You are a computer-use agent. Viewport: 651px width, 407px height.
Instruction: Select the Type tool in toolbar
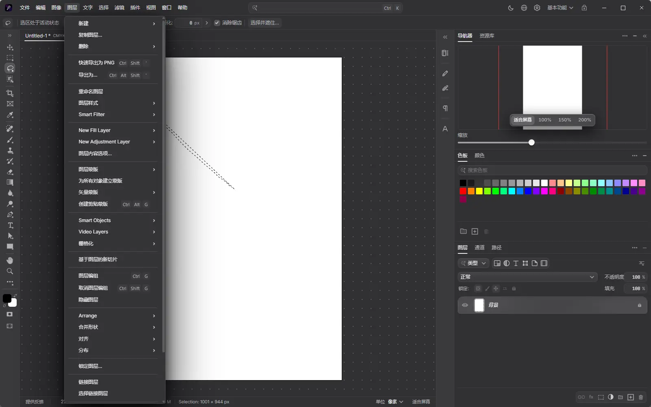coord(10,225)
